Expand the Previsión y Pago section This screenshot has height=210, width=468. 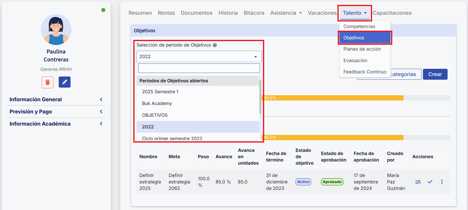point(56,112)
